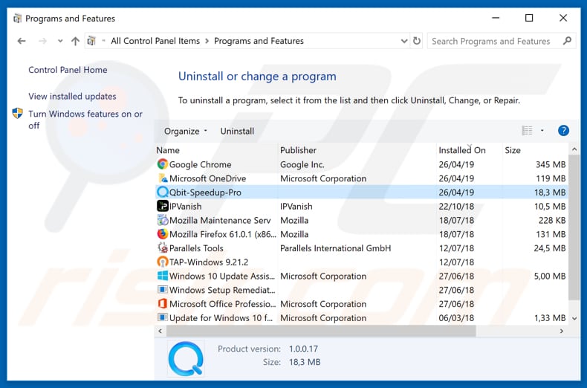
Task: Click the 06/03/18 installed date cell
Action: (x=456, y=318)
